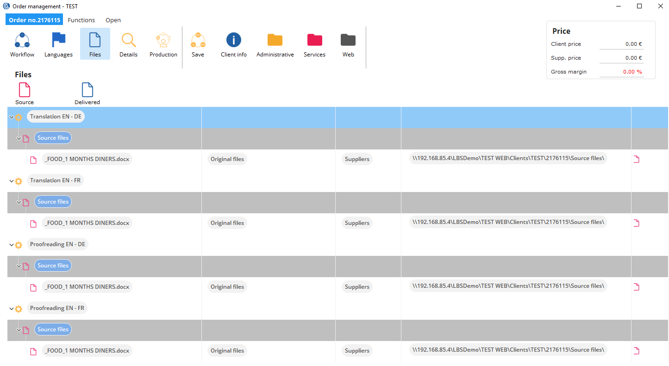Open the Details magnifier icon
This screenshot has height=366, width=669.
click(128, 41)
